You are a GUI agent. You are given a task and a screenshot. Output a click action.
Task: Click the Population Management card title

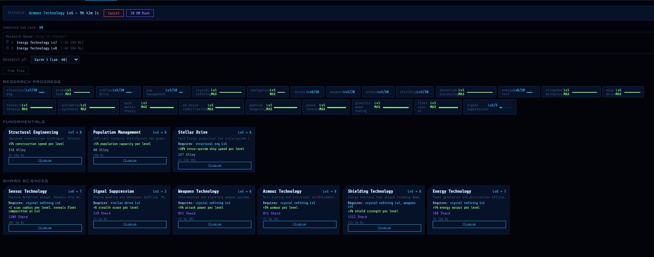click(x=117, y=132)
